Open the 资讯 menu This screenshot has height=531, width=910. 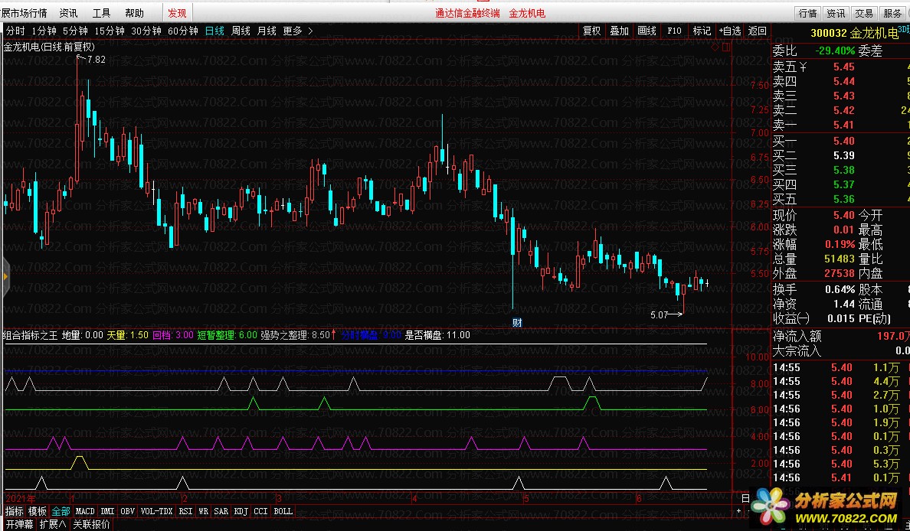point(68,13)
